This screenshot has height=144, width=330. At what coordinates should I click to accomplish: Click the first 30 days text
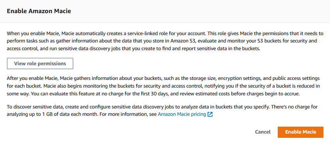coord(152,94)
